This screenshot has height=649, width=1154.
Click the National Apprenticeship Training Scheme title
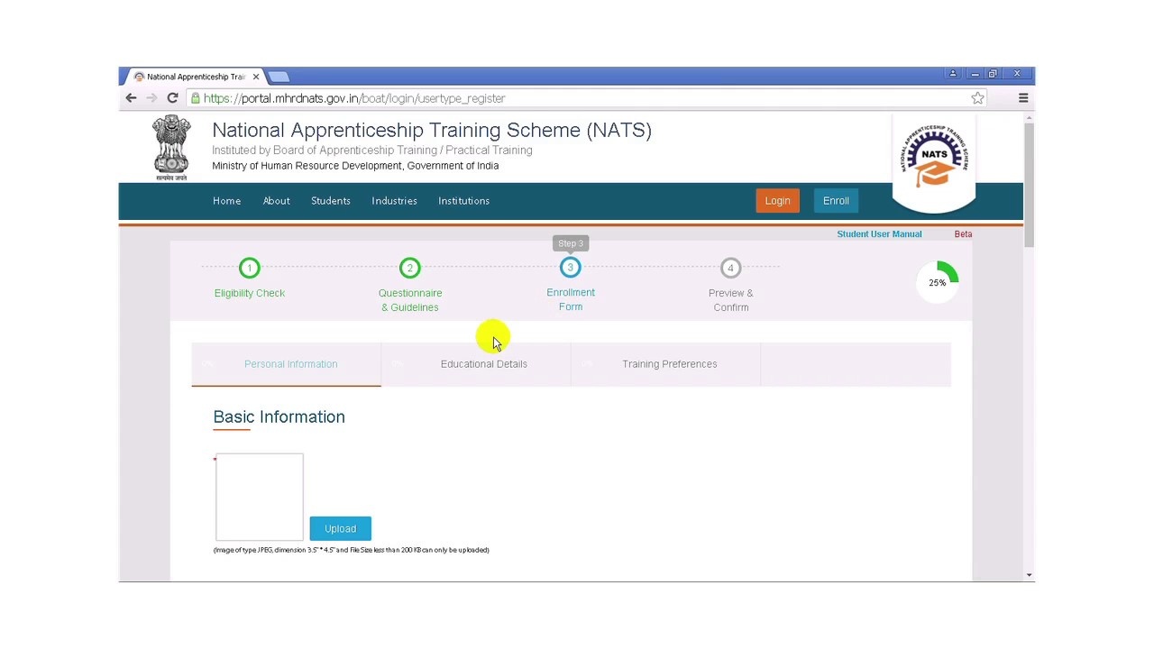pos(432,130)
